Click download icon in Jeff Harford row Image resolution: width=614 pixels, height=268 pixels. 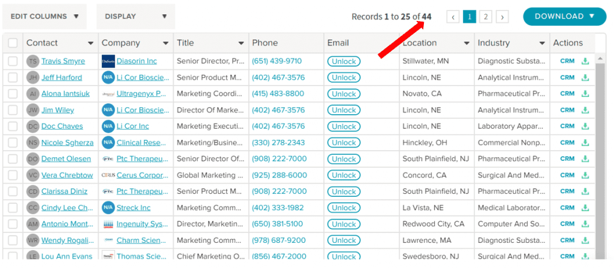(585, 78)
